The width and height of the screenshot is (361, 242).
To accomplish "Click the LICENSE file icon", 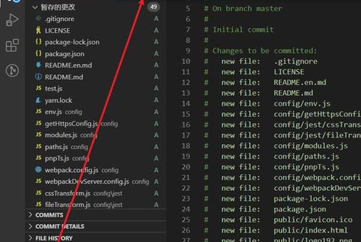I will point(39,30).
